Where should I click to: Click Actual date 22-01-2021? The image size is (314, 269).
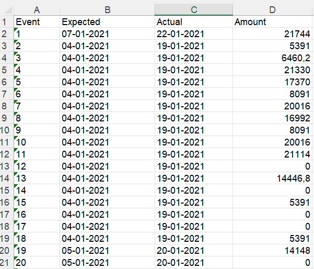(194, 33)
